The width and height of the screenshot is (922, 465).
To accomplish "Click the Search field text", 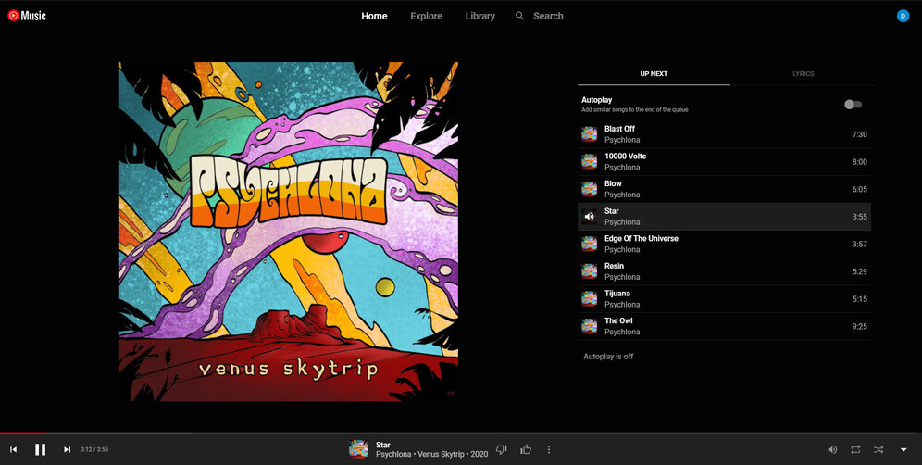I will (548, 16).
